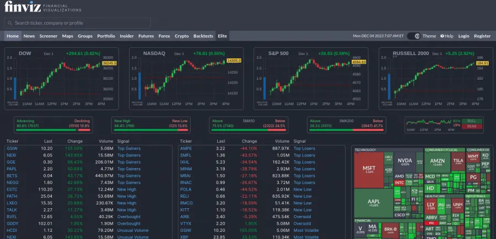Open ticker RELI
The width and height of the screenshot is (496, 239).
pyautogui.click(x=185, y=197)
